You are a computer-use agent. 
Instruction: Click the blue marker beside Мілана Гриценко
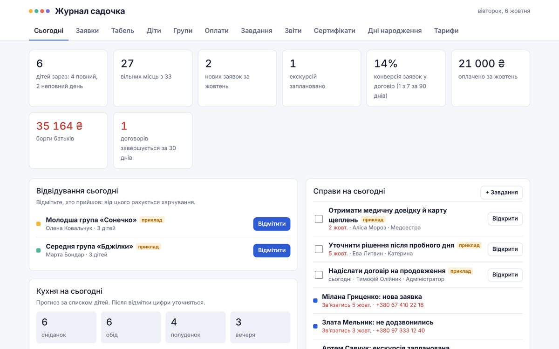click(315, 301)
